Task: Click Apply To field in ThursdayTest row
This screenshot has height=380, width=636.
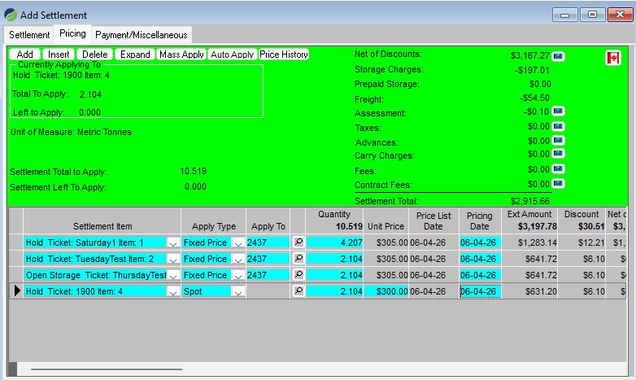Action: (268, 275)
